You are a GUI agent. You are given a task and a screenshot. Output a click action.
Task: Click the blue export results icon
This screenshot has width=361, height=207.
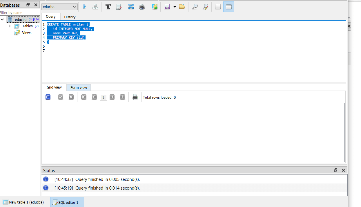131,7
